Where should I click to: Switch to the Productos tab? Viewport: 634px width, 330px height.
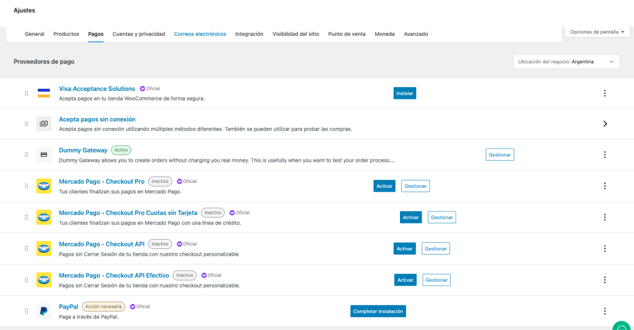pos(66,34)
